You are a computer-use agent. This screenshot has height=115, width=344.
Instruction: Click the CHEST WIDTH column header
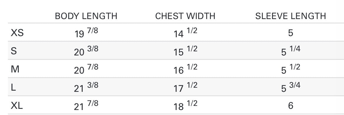(x=185, y=16)
